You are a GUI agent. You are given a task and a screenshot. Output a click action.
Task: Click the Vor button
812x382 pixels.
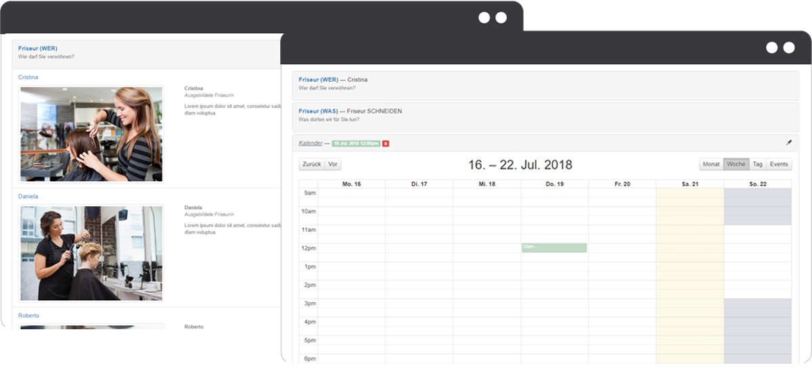pos(333,164)
